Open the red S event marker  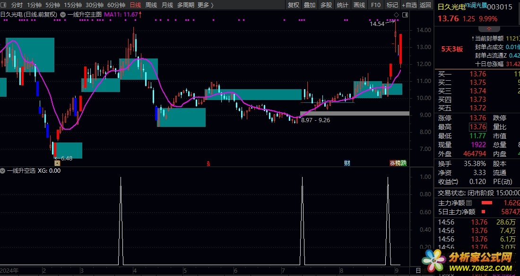208,163
